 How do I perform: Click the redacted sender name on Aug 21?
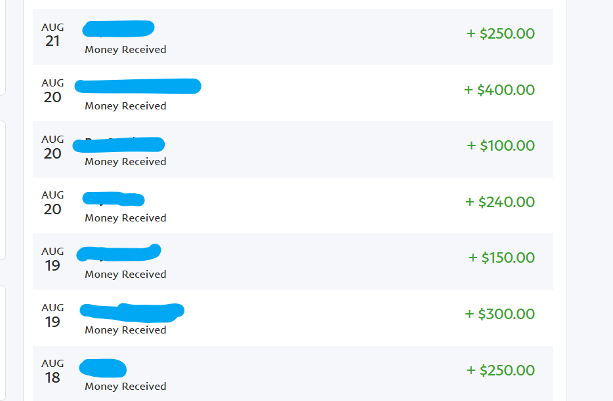(x=118, y=29)
